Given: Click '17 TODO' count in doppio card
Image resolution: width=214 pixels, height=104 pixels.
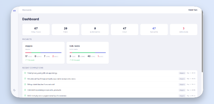Looking at the screenshot, I should point(28,56).
